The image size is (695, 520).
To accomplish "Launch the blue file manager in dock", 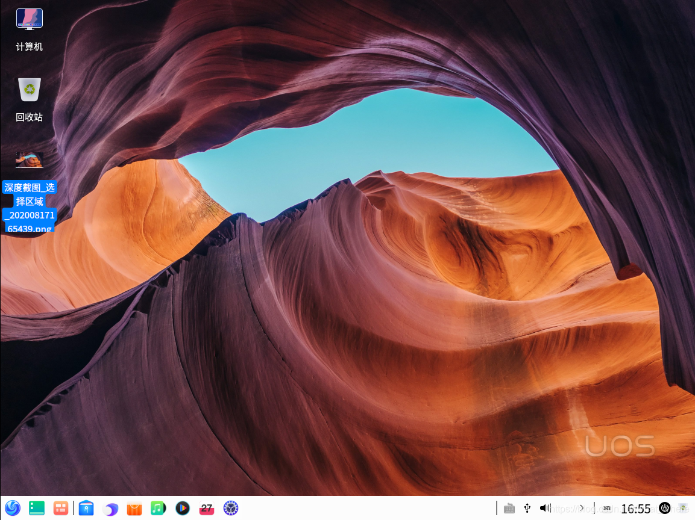I will (86, 508).
